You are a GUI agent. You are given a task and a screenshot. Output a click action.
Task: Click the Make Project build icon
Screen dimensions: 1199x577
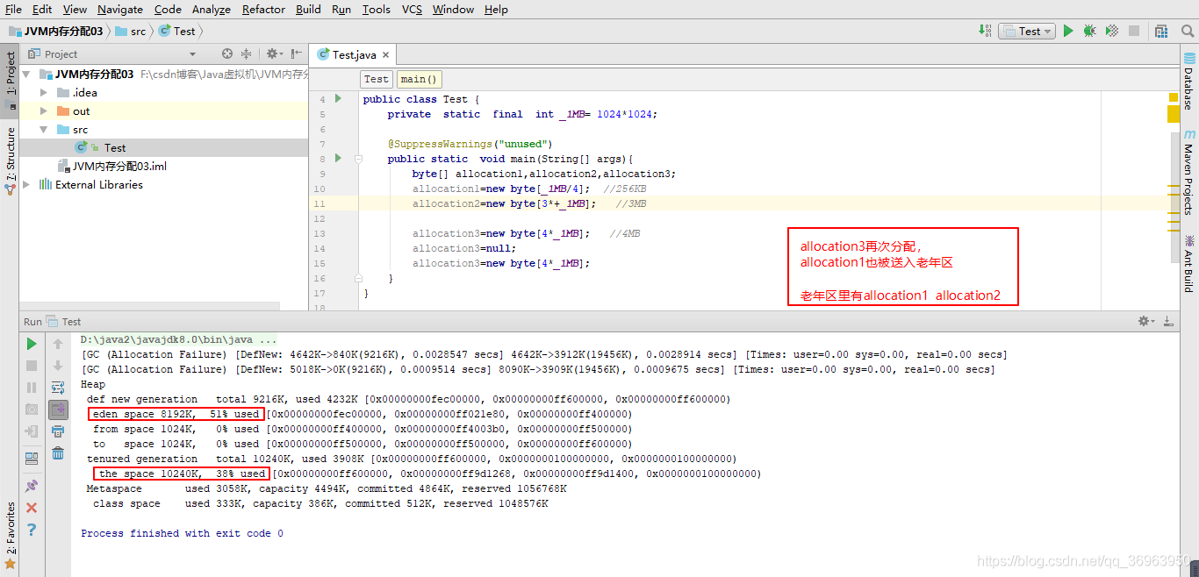[x=986, y=31]
